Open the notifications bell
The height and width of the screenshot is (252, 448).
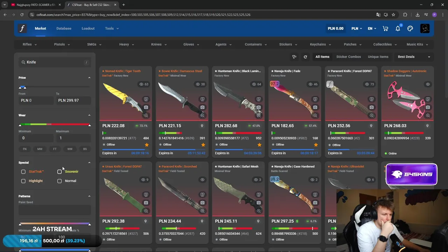pos(398,28)
